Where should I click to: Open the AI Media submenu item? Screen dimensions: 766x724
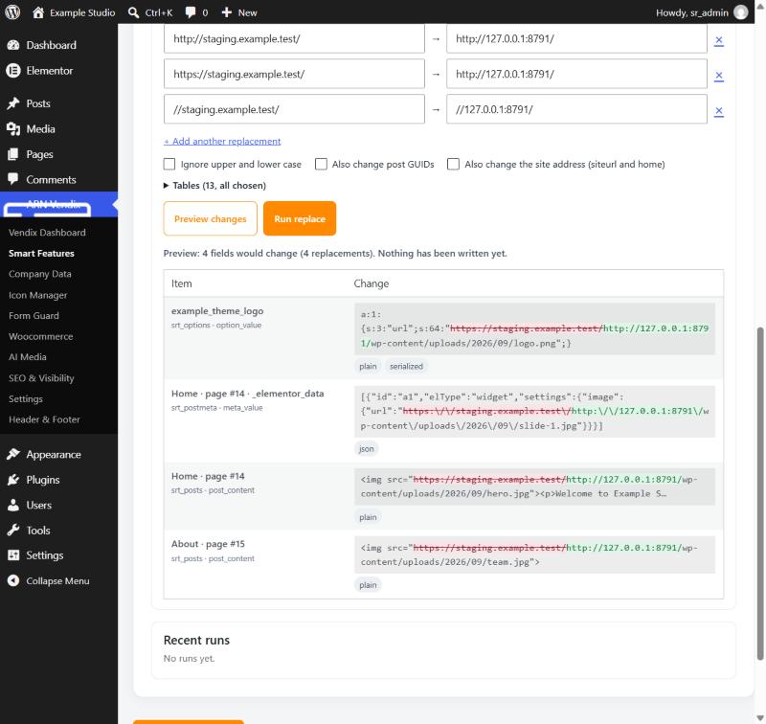[28, 357]
